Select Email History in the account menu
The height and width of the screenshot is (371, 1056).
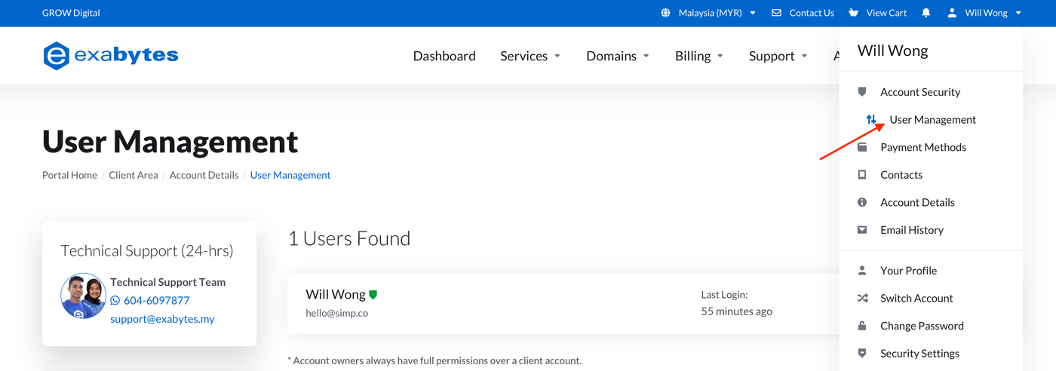[x=911, y=230]
